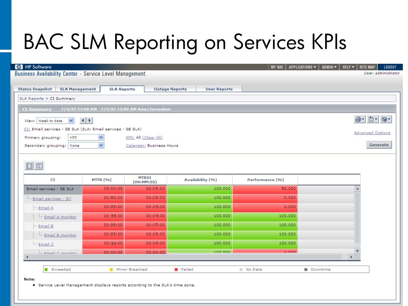Click the MTBSI column header
408x306 pixels.
point(146,180)
